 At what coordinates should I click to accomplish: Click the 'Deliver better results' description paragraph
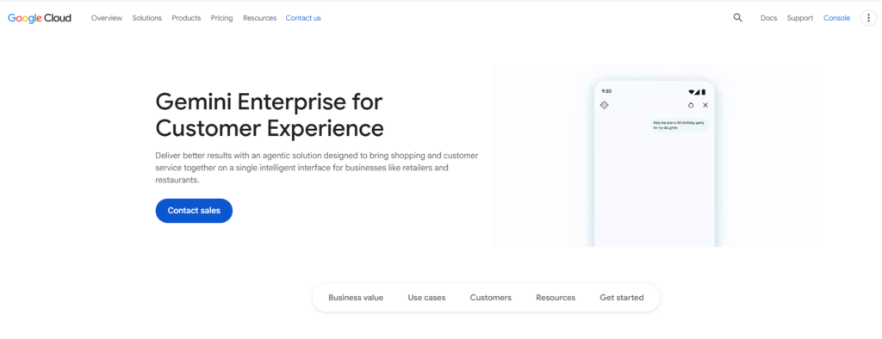pyautogui.click(x=317, y=168)
